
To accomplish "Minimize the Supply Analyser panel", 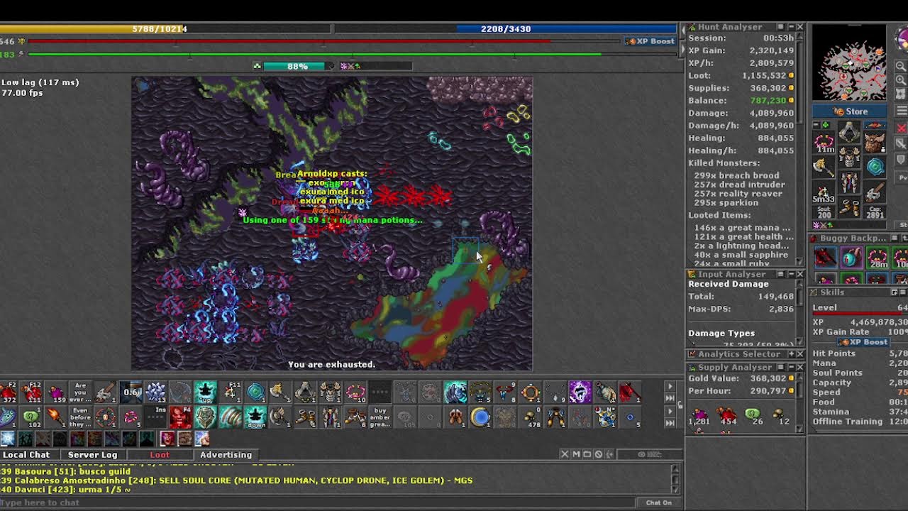I will pyautogui.click(x=790, y=367).
